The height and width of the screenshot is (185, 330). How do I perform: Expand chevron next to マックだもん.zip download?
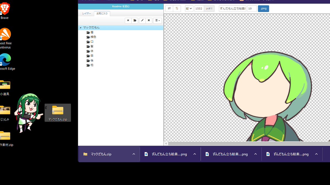pyautogui.click(x=134, y=154)
